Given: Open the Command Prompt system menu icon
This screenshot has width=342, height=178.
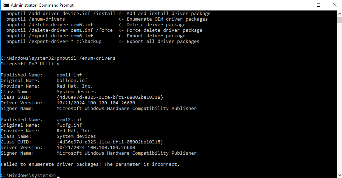Looking at the screenshot, I should click(6, 5).
